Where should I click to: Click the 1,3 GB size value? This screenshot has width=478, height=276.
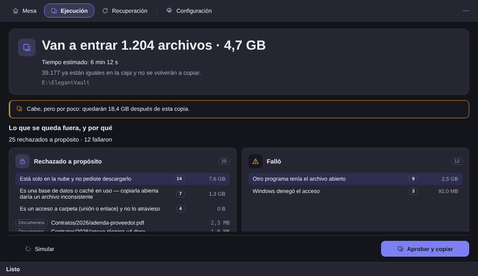[217, 194]
